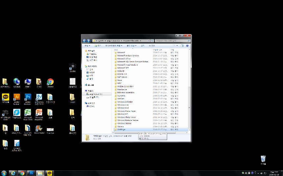The image size is (283, 176).
Task: Sort by the Date modified column header
Action: 161,50
